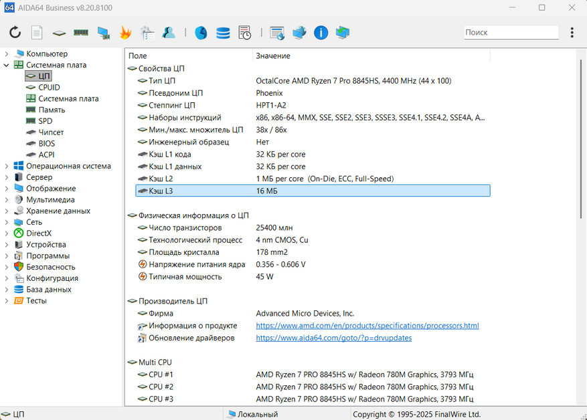This screenshot has width=587, height=420.
Task: Select the Типичная мощность row
Action: click(x=313, y=277)
